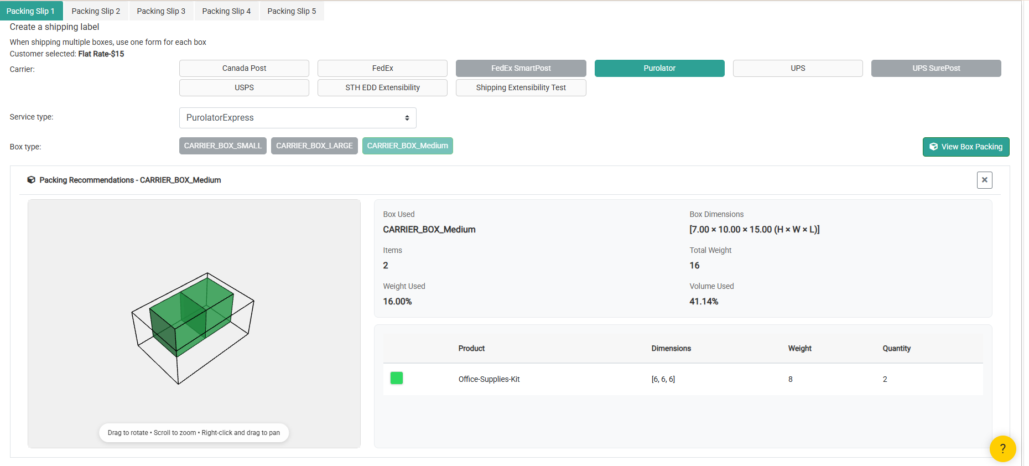Select STH EDD Extensibility carrier
The width and height of the screenshot is (1029, 466).
coord(382,87)
